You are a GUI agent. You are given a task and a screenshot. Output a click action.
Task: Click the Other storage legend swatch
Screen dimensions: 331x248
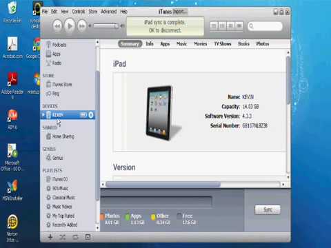153,216
